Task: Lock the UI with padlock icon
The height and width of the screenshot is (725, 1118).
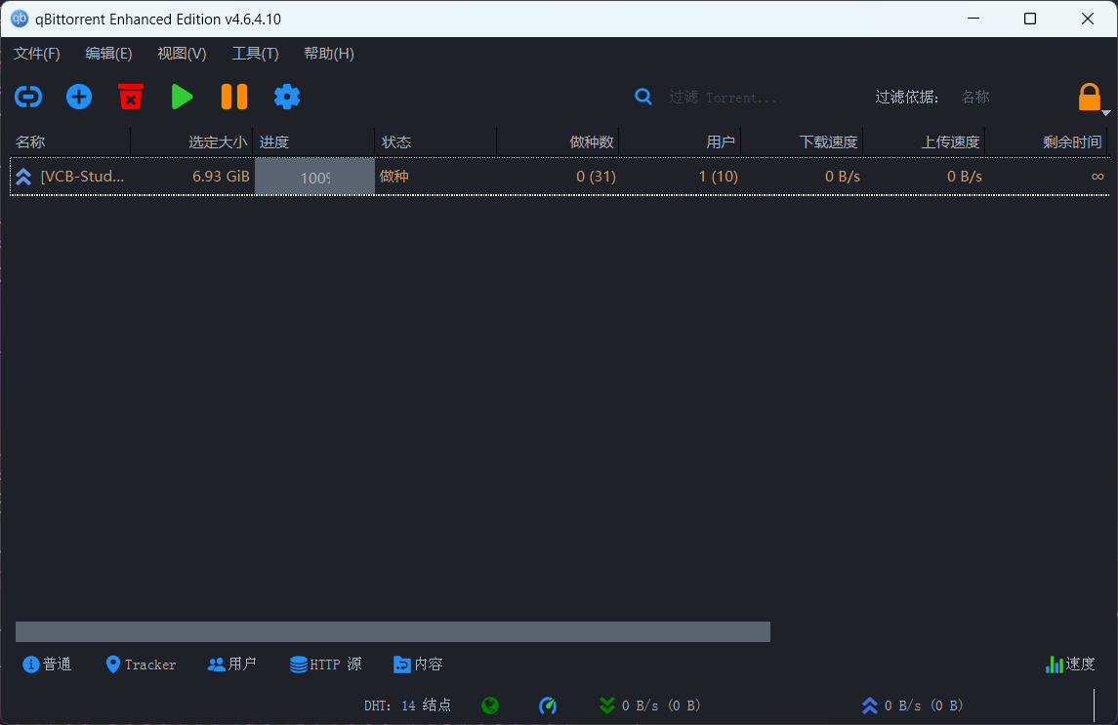Action: [1089, 97]
